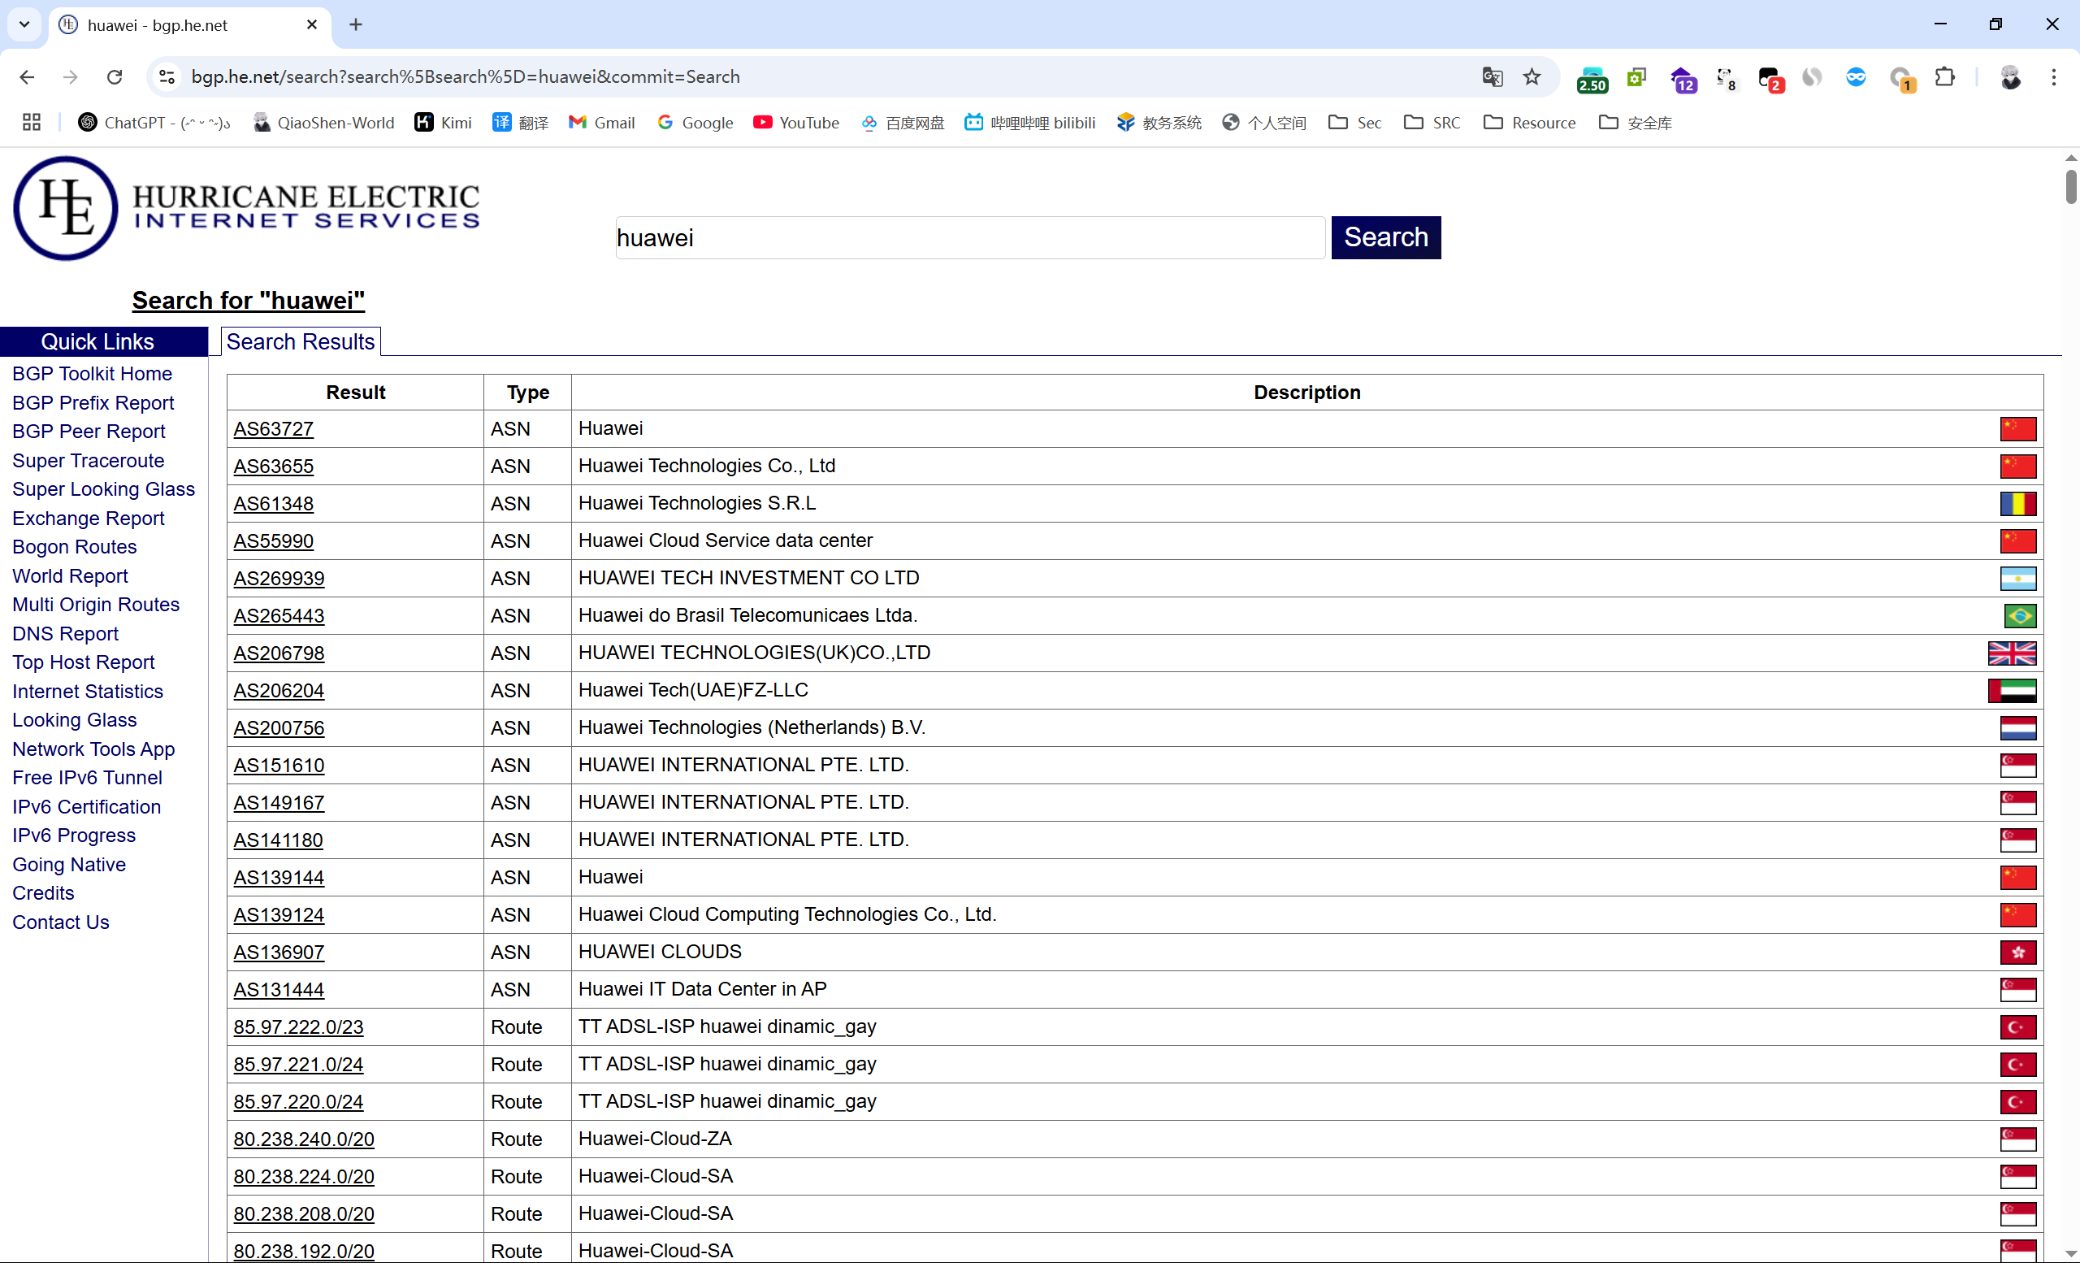Viewport: 2080px width, 1263px height.
Task: Select the Search Results tab
Action: (x=300, y=341)
